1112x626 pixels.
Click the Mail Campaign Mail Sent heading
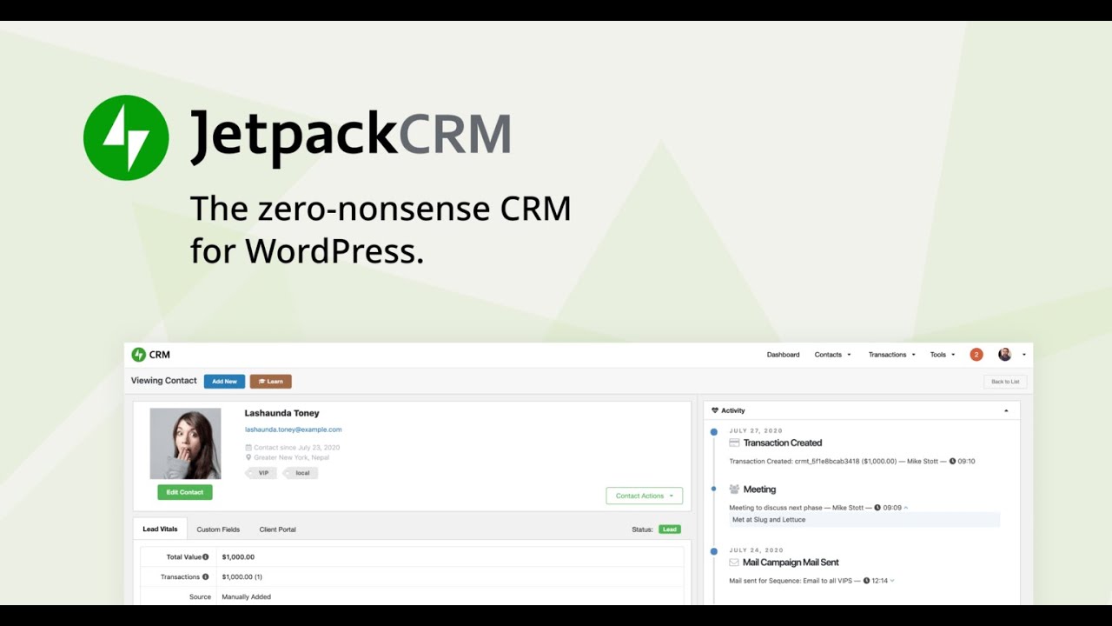tap(791, 563)
